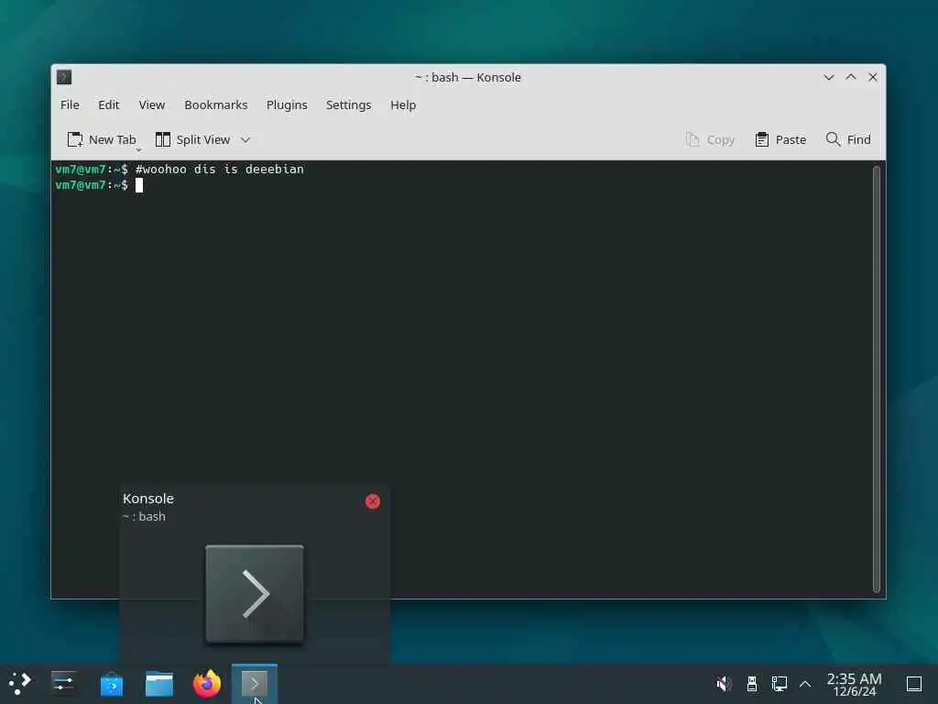Image resolution: width=938 pixels, height=704 pixels.
Task: Click the Konsole window title bar icon
Action: click(64, 77)
